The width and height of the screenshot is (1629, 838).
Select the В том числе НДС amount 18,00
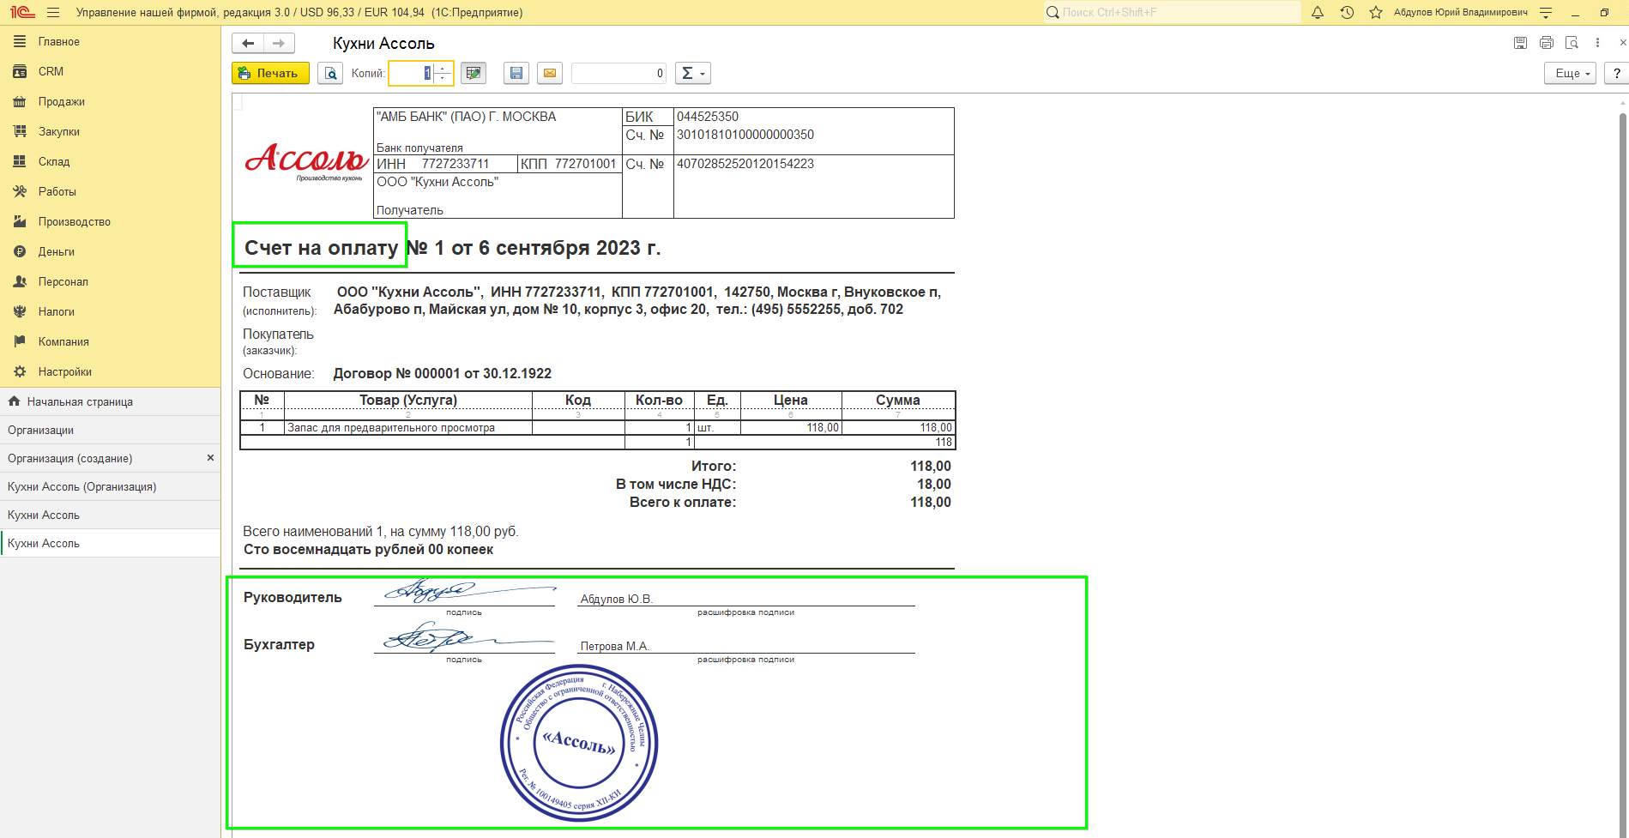point(933,485)
